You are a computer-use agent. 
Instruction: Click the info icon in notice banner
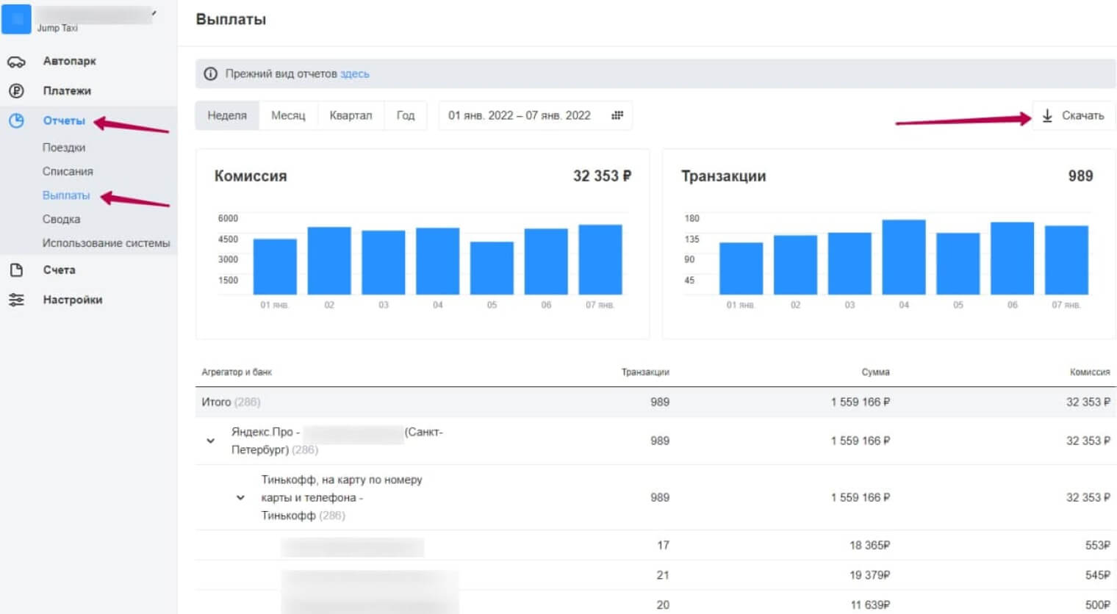pos(210,73)
